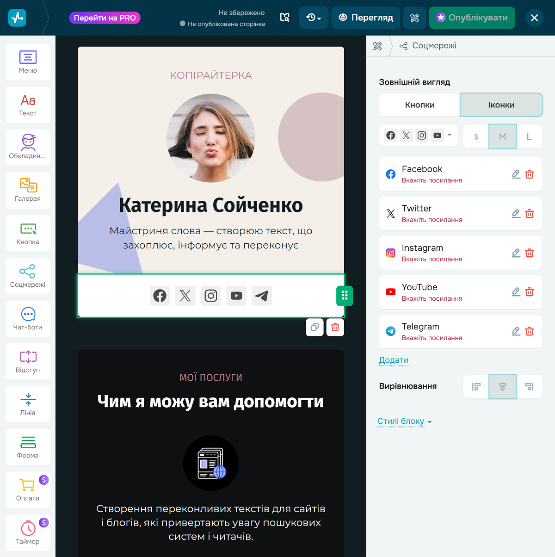The height and width of the screenshot is (557, 555).
Task: Remove the social block with the trash icon
Action: (335, 327)
